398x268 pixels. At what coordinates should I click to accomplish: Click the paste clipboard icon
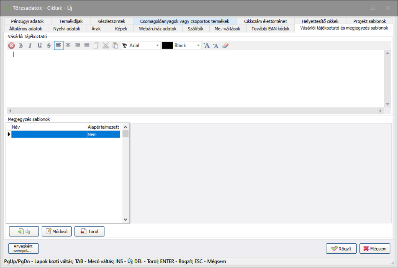click(x=115, y=46)
